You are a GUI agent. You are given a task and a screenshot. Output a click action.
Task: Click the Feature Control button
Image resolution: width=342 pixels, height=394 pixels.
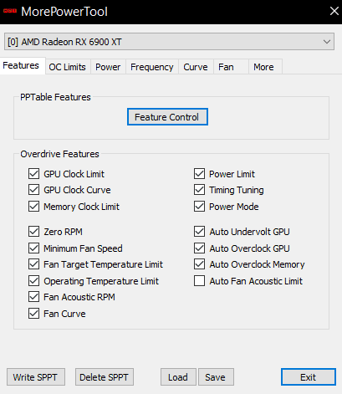167,117
